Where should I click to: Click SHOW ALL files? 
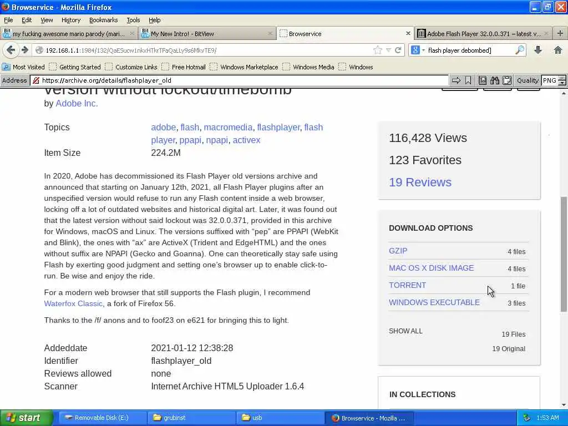point(405,331)
